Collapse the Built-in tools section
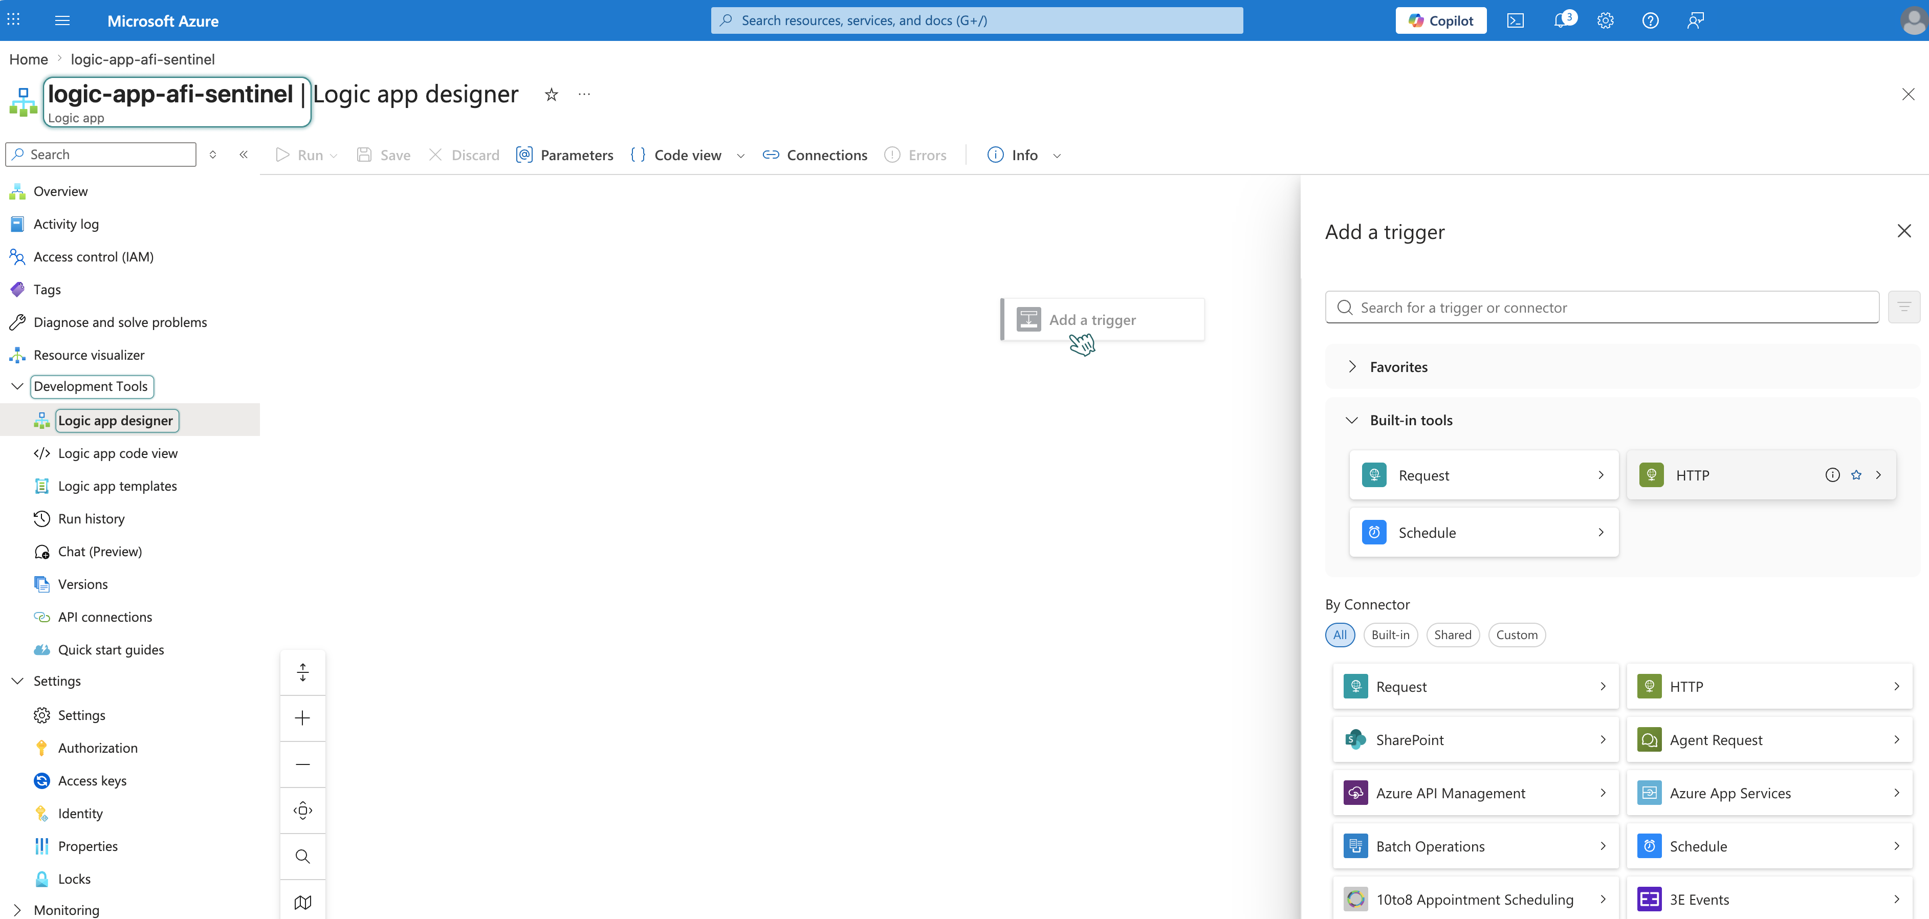Image resolution: width=1929 pixels, height=919 pixels. 1352,420
